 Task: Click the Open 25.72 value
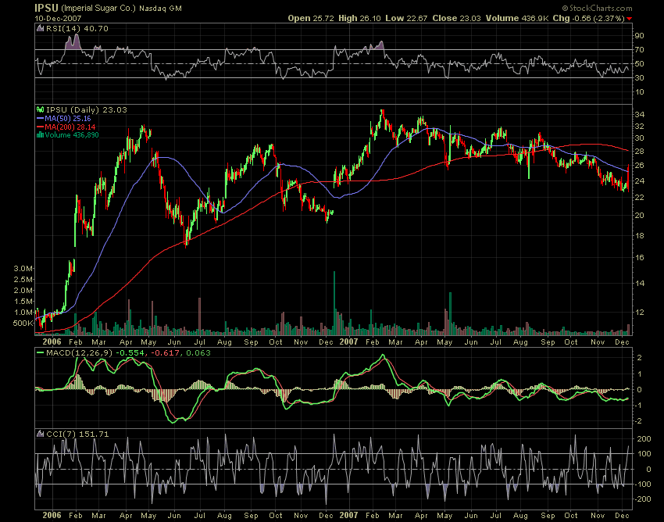(311, 18)
